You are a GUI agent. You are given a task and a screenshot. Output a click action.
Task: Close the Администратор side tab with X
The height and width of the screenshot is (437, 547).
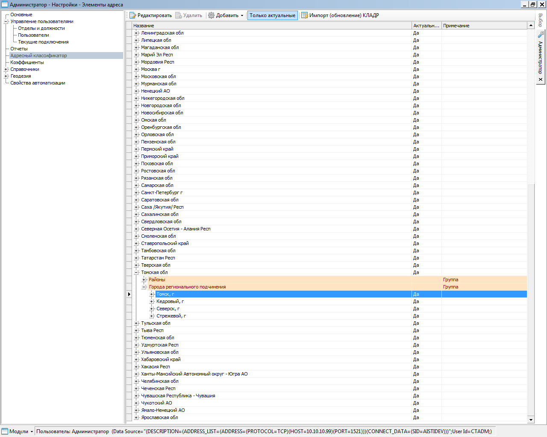click(x=541, y=79)
